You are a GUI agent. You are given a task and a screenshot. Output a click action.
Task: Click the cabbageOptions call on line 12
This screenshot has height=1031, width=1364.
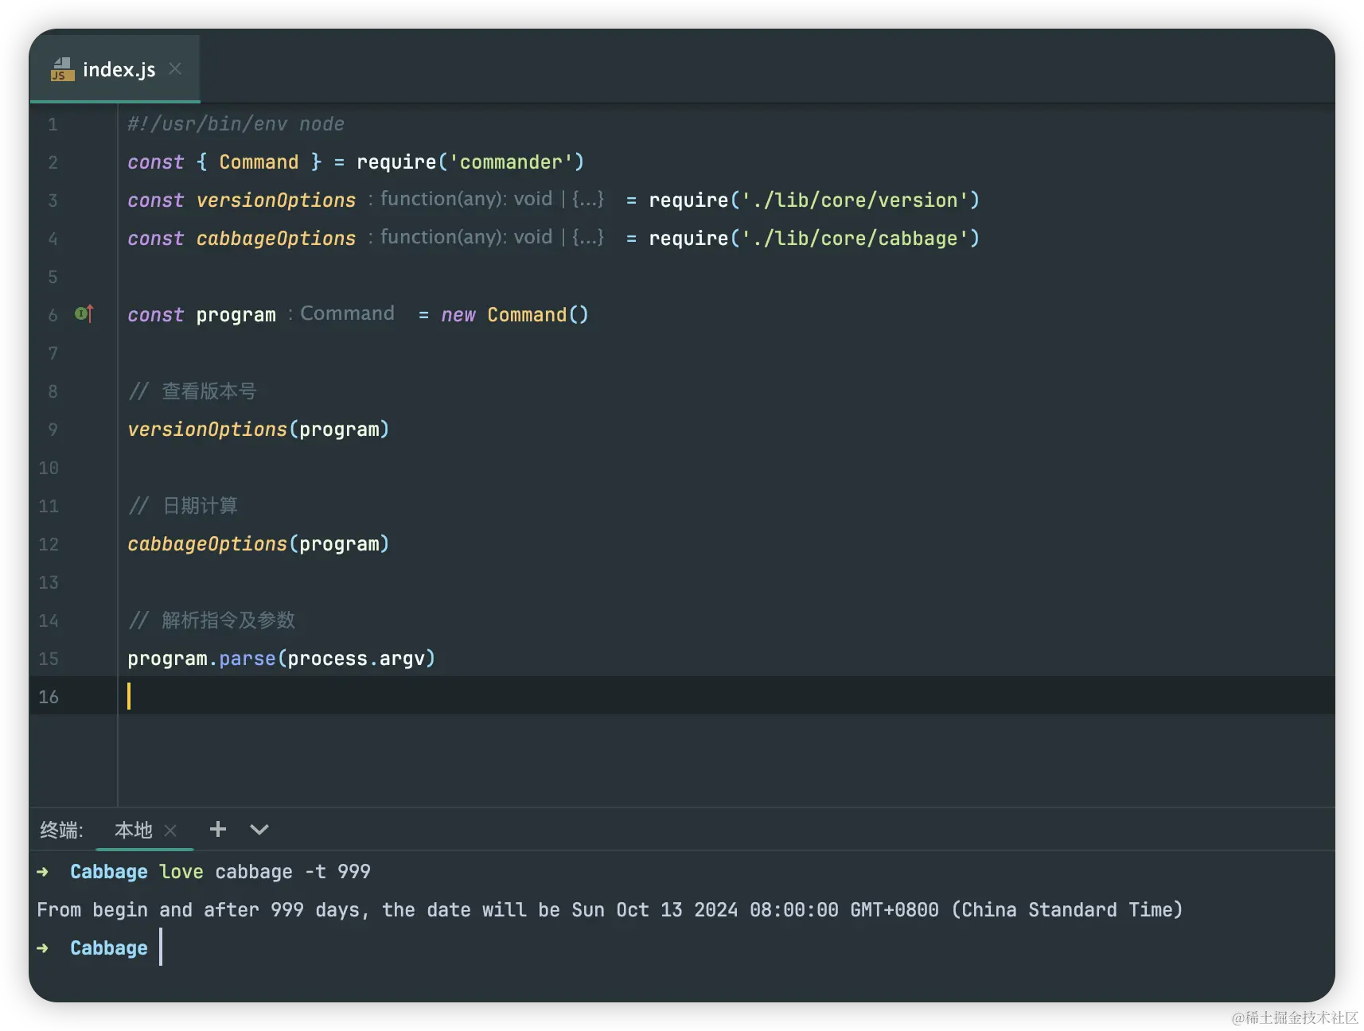click(x=207, y=544)
